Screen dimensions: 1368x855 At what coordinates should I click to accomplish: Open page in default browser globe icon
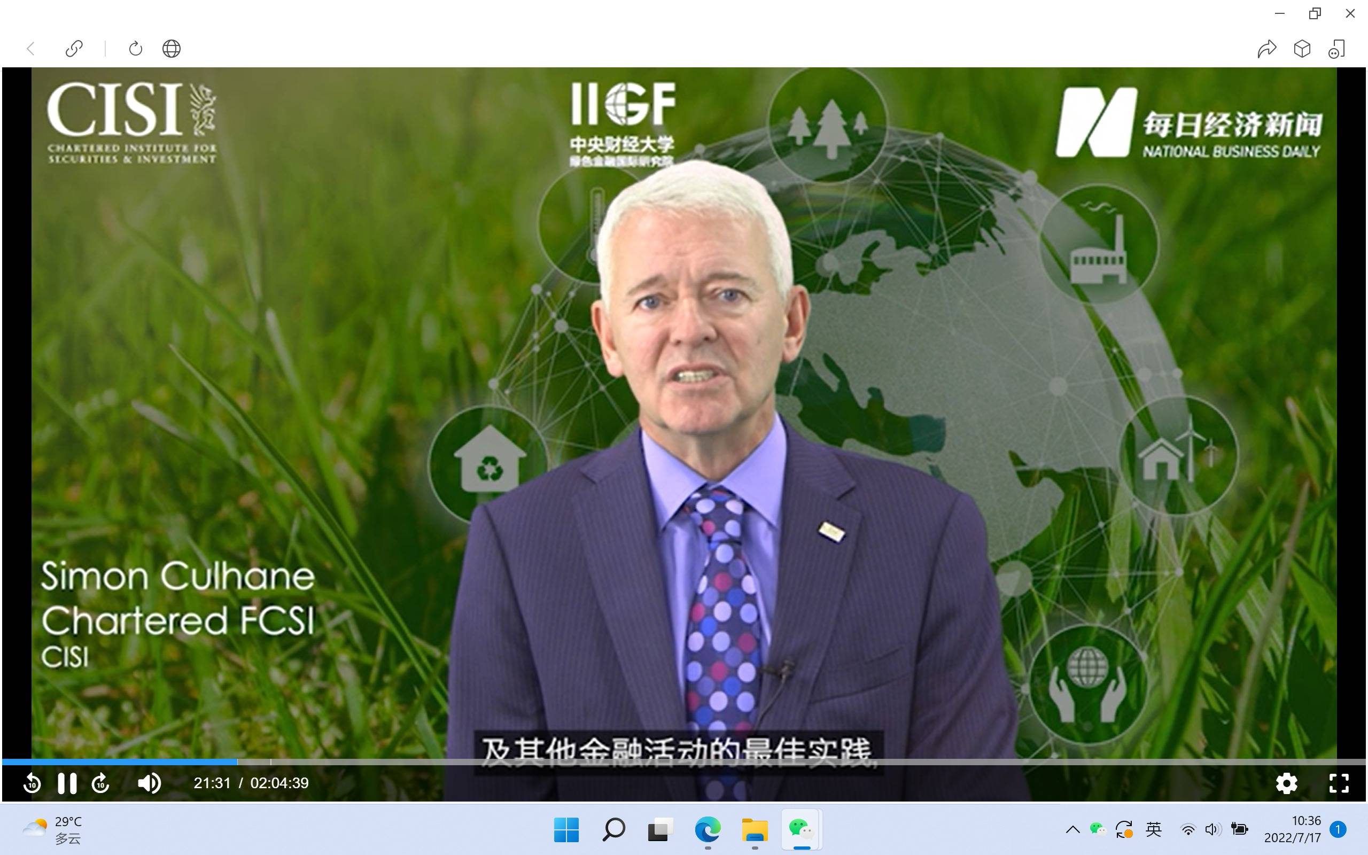172,49
